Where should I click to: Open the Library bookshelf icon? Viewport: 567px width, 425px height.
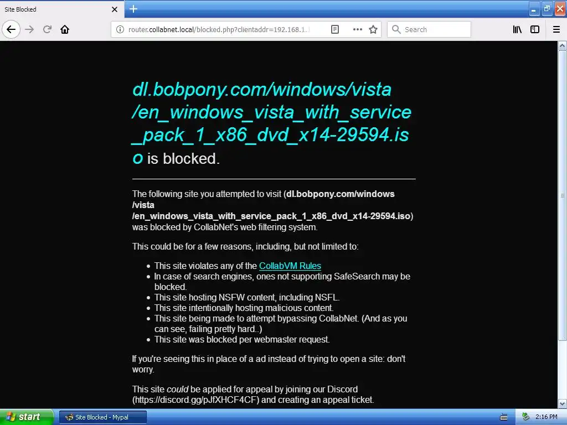pyautogui.click(x=517, y=29)
